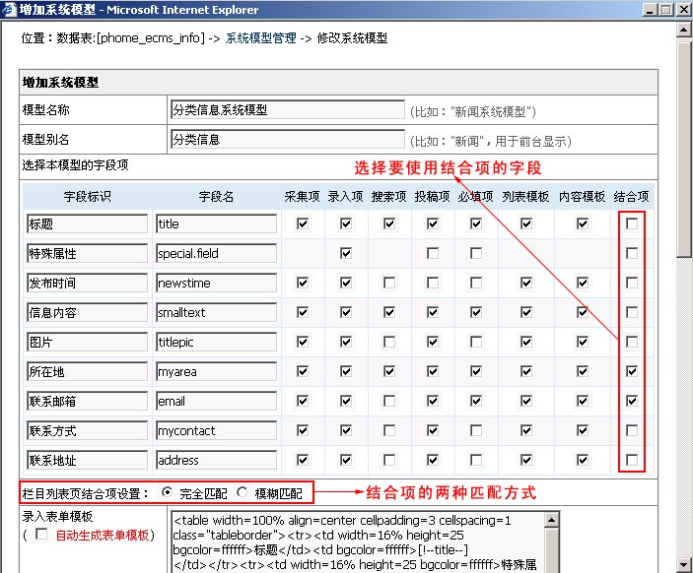Toggle 录入项 checkbox for 特殊属性 row
The image size is (693, 573).
[x=346, y=254]
